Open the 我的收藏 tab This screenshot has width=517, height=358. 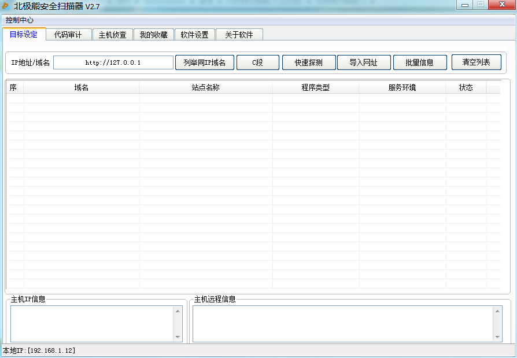(154, 35)
